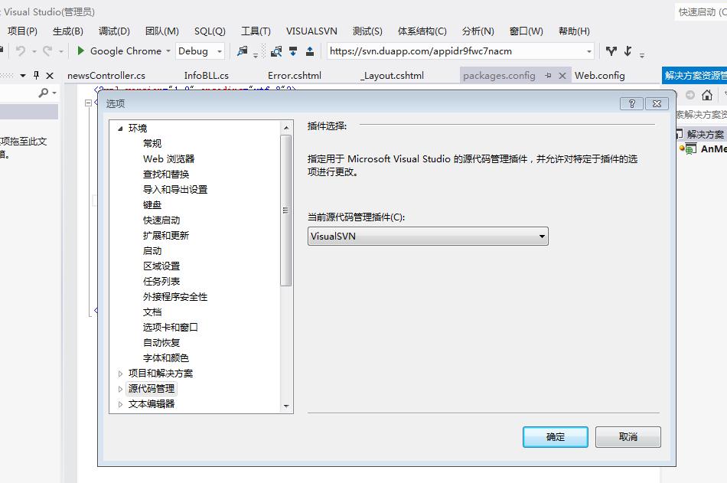Viewport: 727px width, 483px height.
Task: Select 任务列表 in the options tree
Action: click(161, 281)
